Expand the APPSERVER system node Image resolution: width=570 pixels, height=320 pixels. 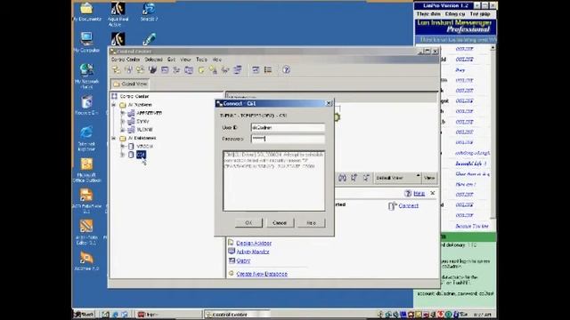123,113
